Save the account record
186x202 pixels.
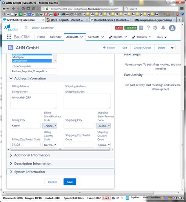click(70, 182)
